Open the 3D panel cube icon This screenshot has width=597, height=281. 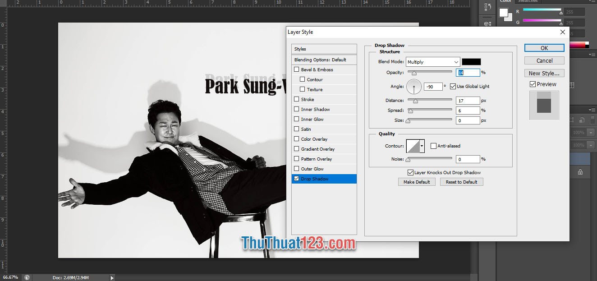pyautogui.click(x=487, y=24)
